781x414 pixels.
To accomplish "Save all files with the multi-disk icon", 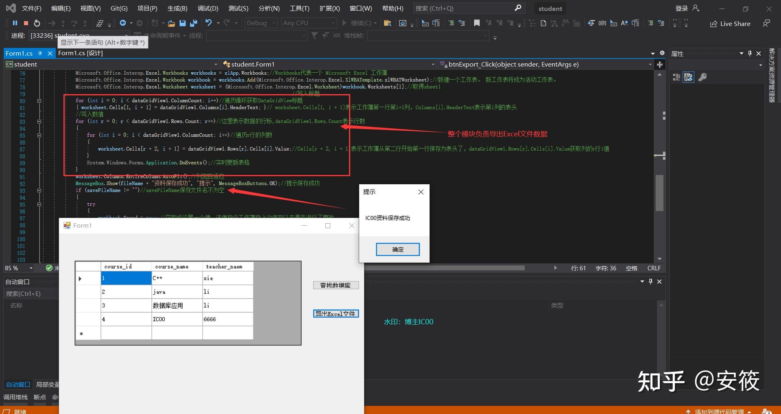I will point(193,23).
